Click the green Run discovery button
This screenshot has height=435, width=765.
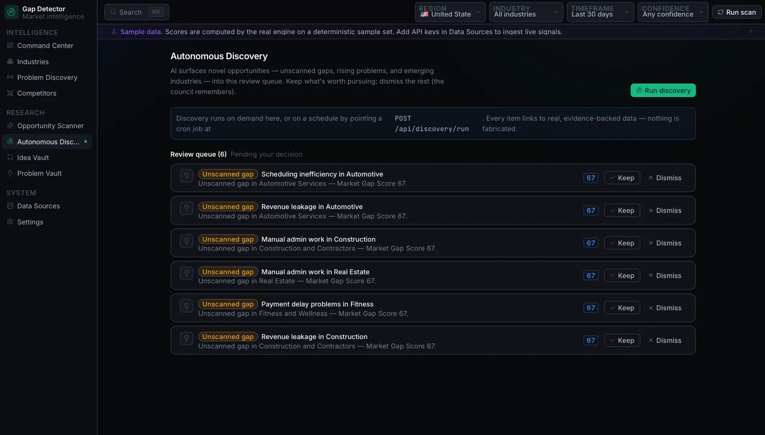tap(663, 90)
